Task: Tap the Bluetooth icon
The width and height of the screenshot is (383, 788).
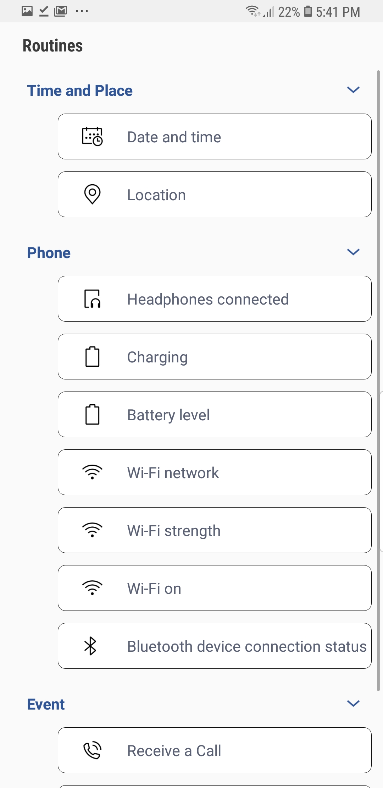Action: point(90,646)
